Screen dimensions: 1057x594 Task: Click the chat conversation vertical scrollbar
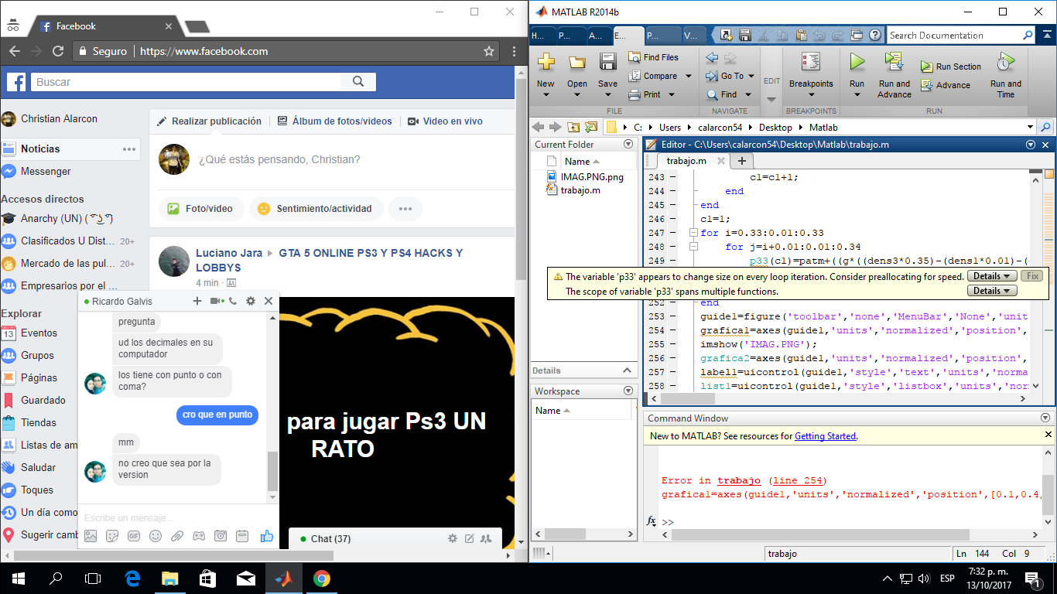pyautogui.click(x=272, y=470)
